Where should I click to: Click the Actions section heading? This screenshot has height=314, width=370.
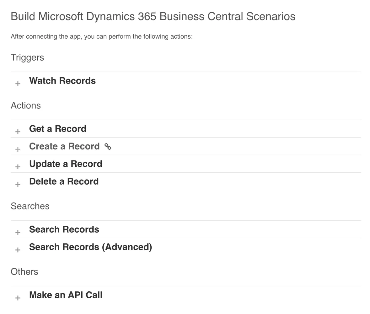tap(26, 106)
